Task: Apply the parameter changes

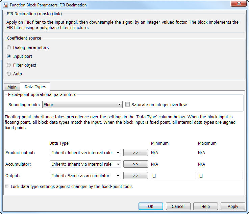Action: click(x=233, y=206)
